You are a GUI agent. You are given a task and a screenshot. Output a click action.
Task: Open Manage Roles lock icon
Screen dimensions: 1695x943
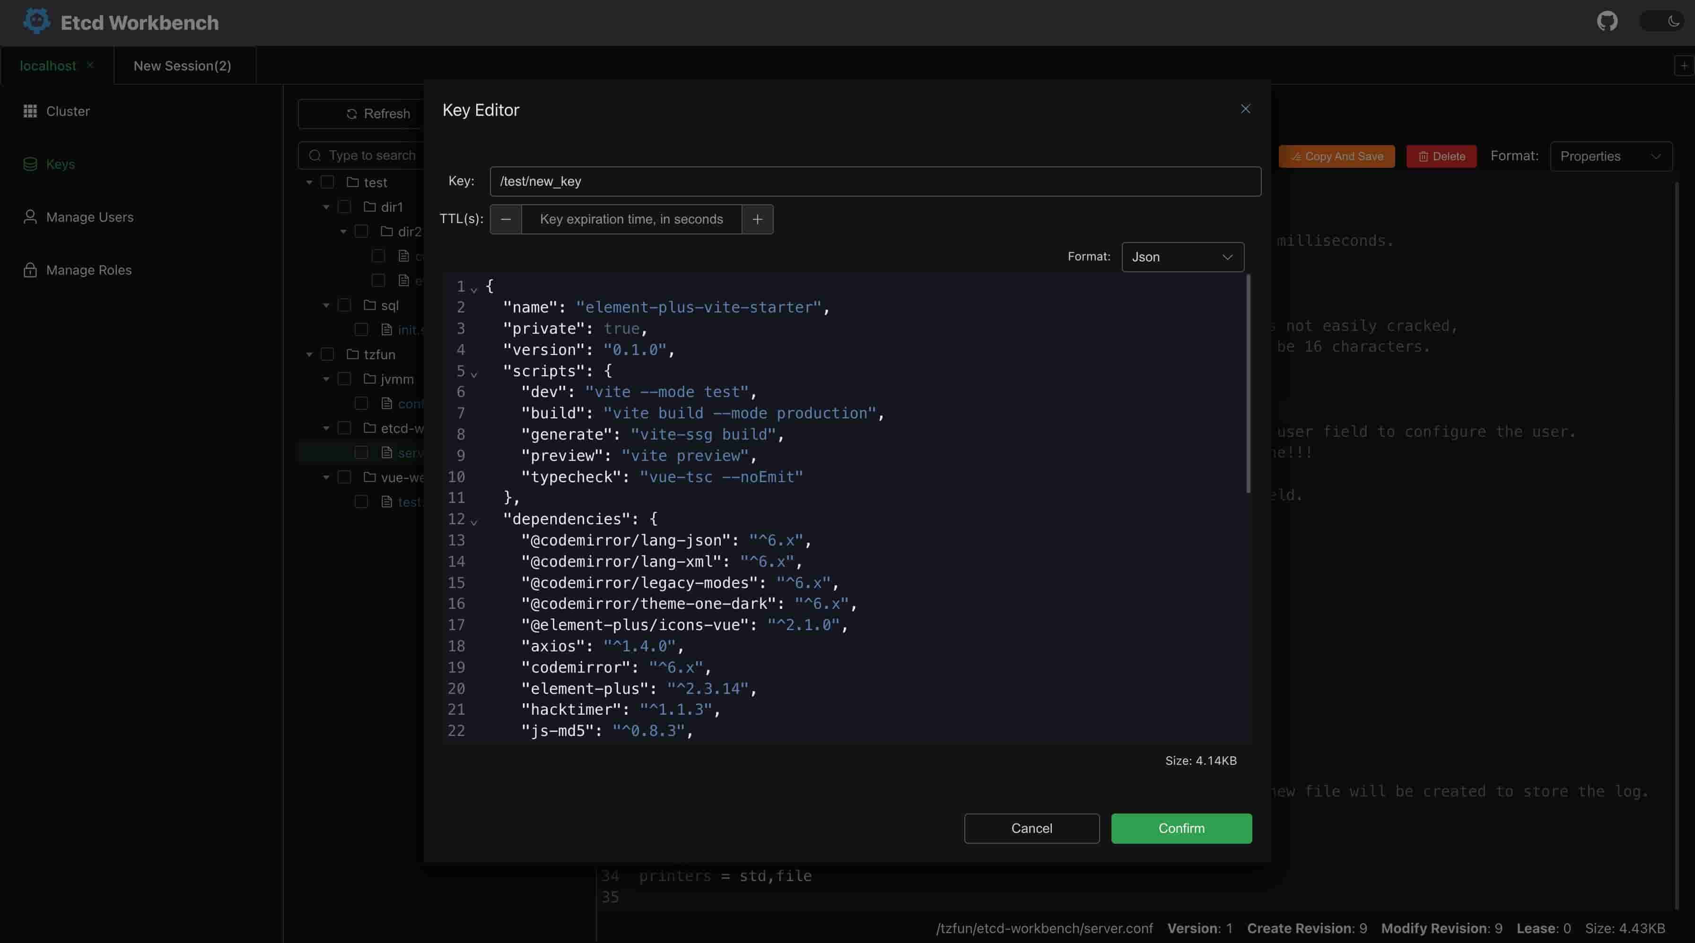(x=30, y=270)
